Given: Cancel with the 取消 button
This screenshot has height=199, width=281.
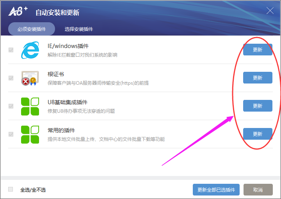Looking at the screenshot, I should [x=258, y=190].
